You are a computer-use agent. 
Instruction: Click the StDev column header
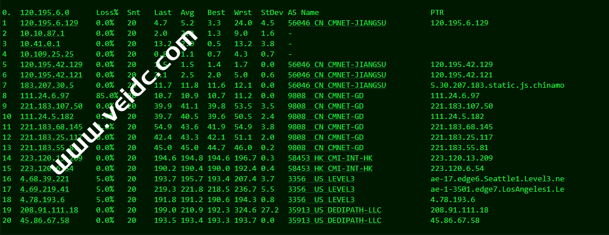pos(272,13)
